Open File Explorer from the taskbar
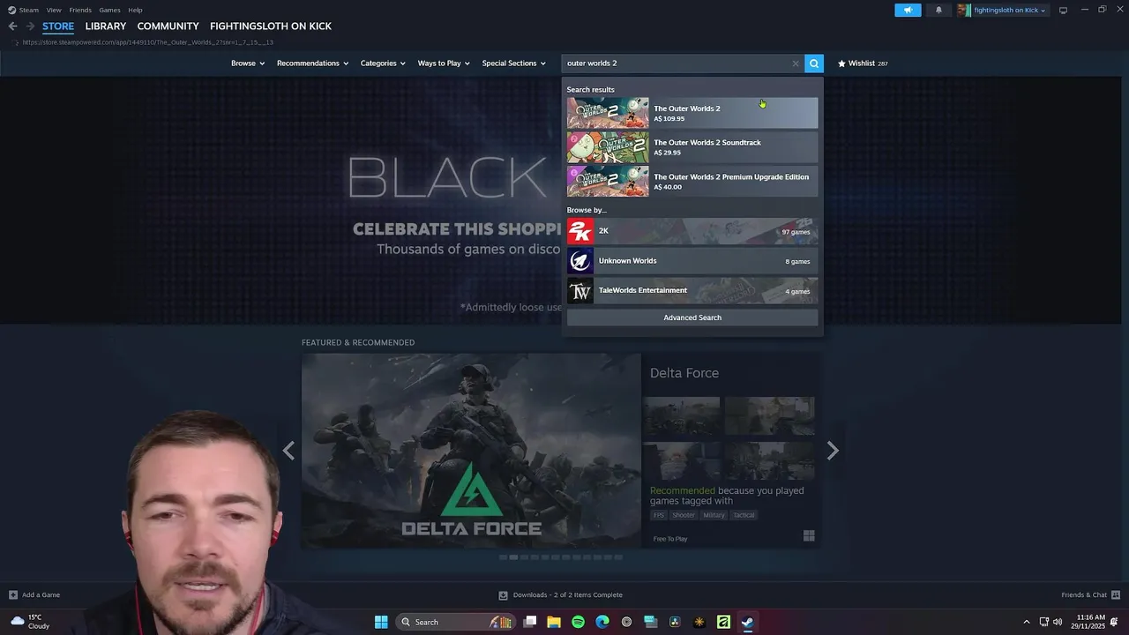 pyautogui.click(x=554, y=622)
